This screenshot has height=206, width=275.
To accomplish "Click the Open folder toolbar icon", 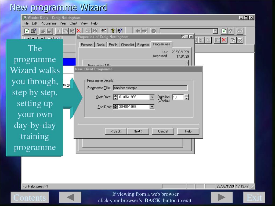I will [x=43, y=31].
